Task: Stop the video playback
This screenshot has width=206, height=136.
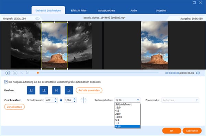Action: click(x=15, y=73)
